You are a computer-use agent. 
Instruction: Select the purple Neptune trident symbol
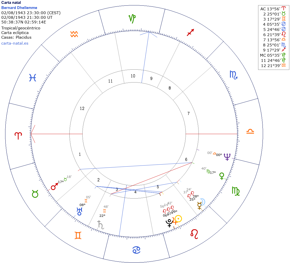(227, 156)
